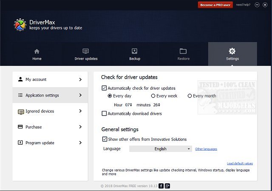The width and height of the screenshot is (272, 191).
Task: Click the Restore folder icon
Action: 183,51
